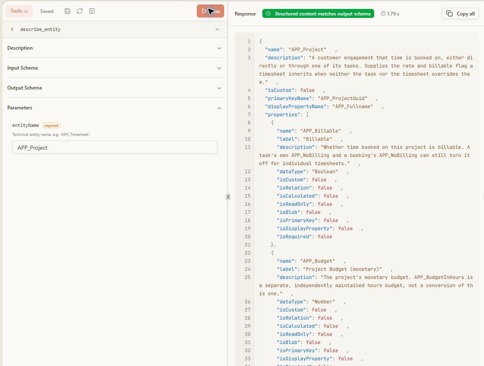Click the refresh icon in toolbar
Image resolution: width=484 pixels, height=366 pixels.
click(x=80, y=11)
